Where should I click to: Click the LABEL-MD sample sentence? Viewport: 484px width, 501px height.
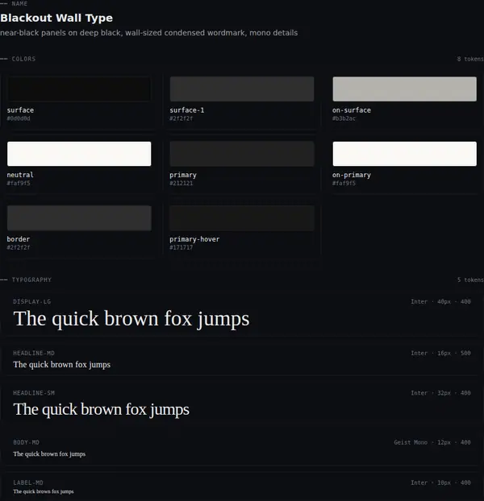(44, 491)
